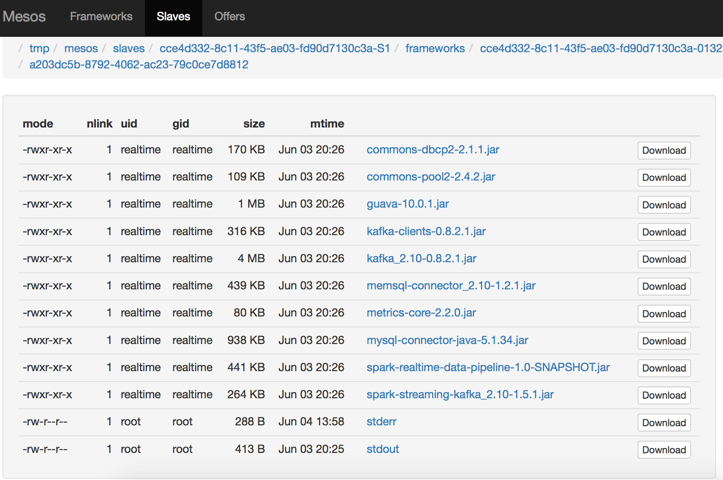Download commons-pool2-2.4.2.jar
The height and width of the screenshot is (480, 723).
(663, 178)
